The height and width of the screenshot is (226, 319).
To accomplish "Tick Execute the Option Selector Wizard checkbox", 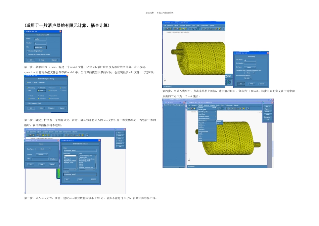I will click(27, 54).
